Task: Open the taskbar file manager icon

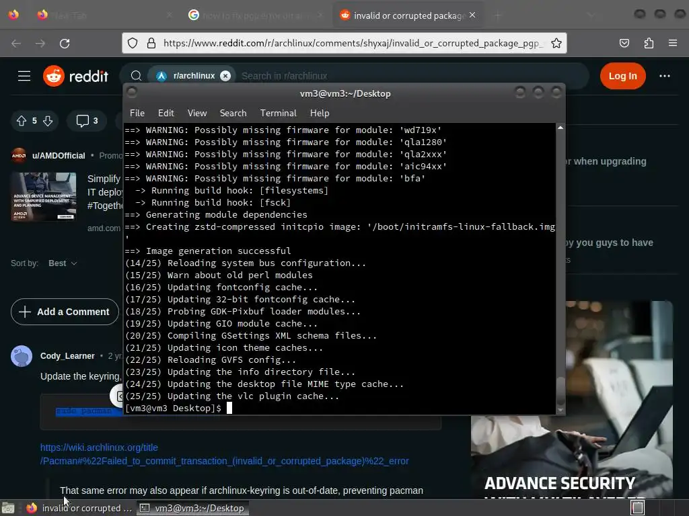Action: tap(8, 508)
